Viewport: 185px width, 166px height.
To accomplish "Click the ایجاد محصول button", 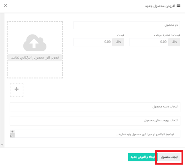I will pos(169,157).
